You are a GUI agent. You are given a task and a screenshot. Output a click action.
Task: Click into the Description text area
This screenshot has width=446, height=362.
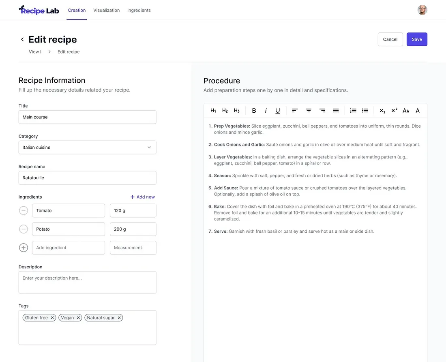(87, 282)
